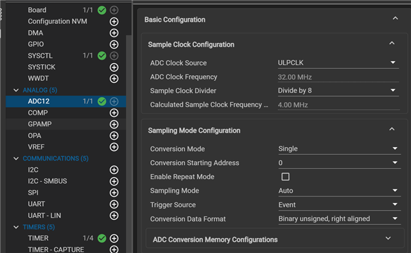
Task: Toggle the Enable Repeat Mode checkbox
Action: [x=285, y=177]
